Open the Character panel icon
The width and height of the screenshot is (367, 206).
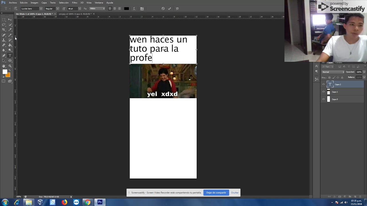click(317, 66)
